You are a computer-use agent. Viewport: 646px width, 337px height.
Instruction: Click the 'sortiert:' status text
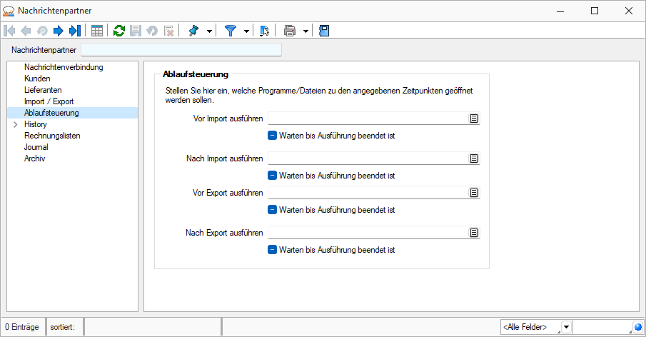click(63, 327)
